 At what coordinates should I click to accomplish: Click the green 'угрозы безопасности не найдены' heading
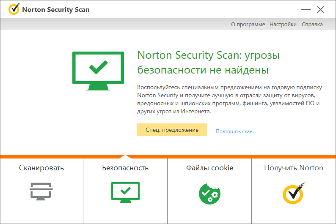tap(209, 63)
